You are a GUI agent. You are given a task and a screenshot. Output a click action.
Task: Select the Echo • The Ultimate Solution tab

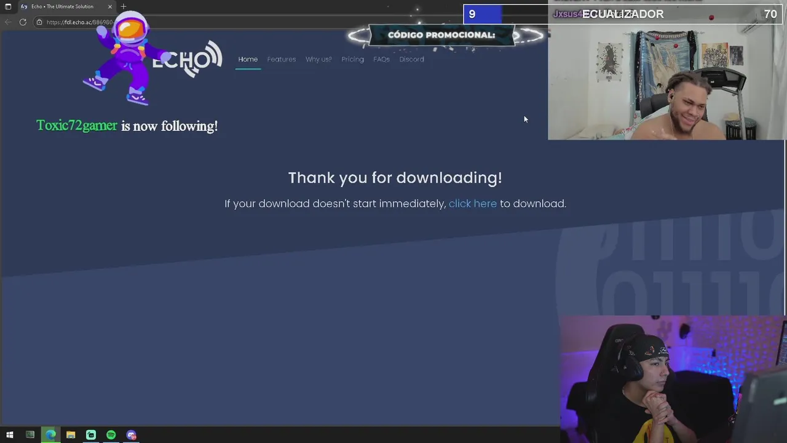66,6
